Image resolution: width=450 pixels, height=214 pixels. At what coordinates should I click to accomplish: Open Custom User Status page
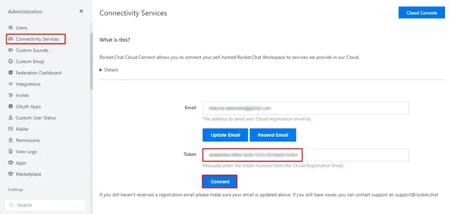click(35, 118)
